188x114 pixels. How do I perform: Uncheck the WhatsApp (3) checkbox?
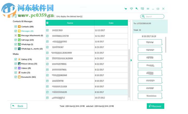16,44
